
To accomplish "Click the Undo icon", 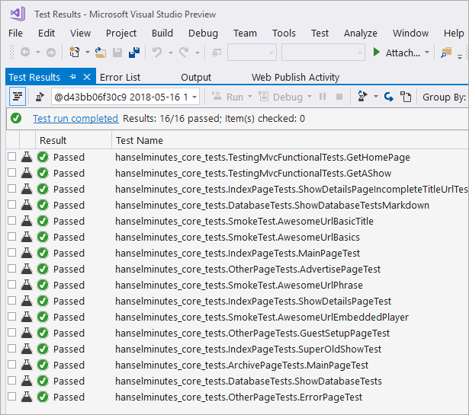I will coord(157,53).
